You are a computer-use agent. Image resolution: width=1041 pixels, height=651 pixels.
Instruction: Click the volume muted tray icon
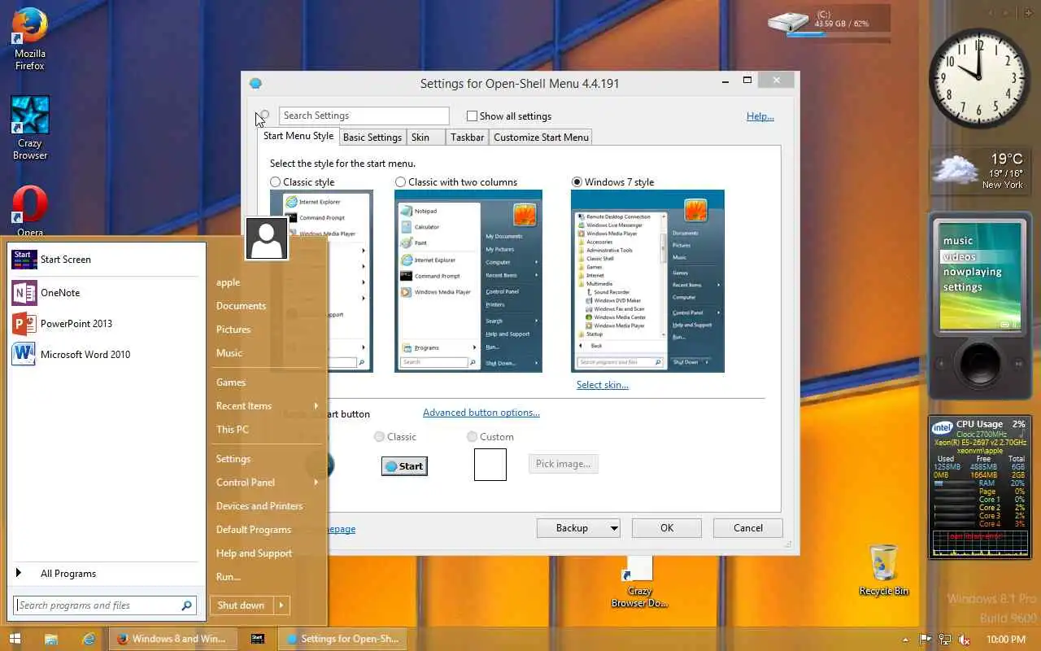click(x=964, y=640)
